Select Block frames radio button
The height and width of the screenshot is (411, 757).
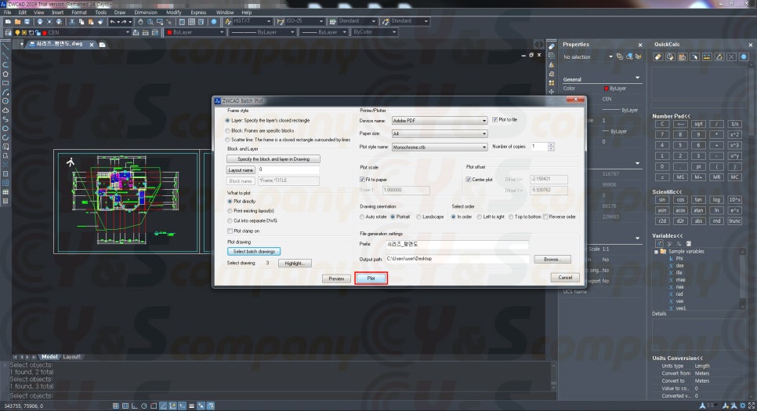point(227,130)
